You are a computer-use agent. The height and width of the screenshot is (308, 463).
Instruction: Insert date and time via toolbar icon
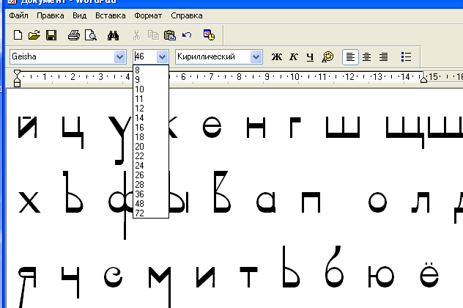[209, 34]
